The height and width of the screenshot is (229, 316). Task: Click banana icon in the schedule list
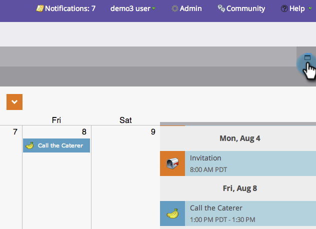tap(172, 213)
